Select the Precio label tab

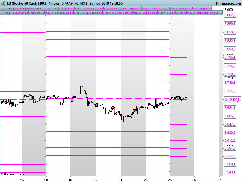[5, 8]
